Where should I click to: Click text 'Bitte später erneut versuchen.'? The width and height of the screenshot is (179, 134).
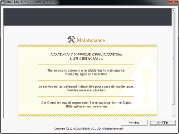point(87,106)
